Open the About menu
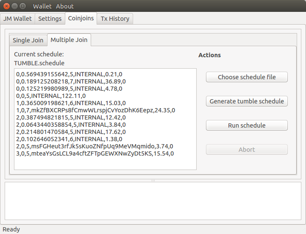The height and width of the screenshot is (234, 306). (x=65, y=6)
